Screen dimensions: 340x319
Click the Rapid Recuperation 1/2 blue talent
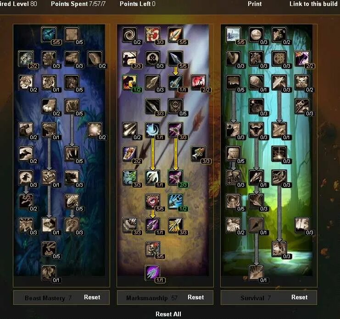point(175,201)
